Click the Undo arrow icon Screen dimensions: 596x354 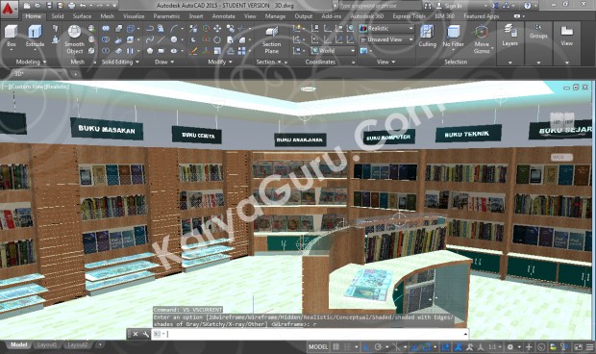83,6
